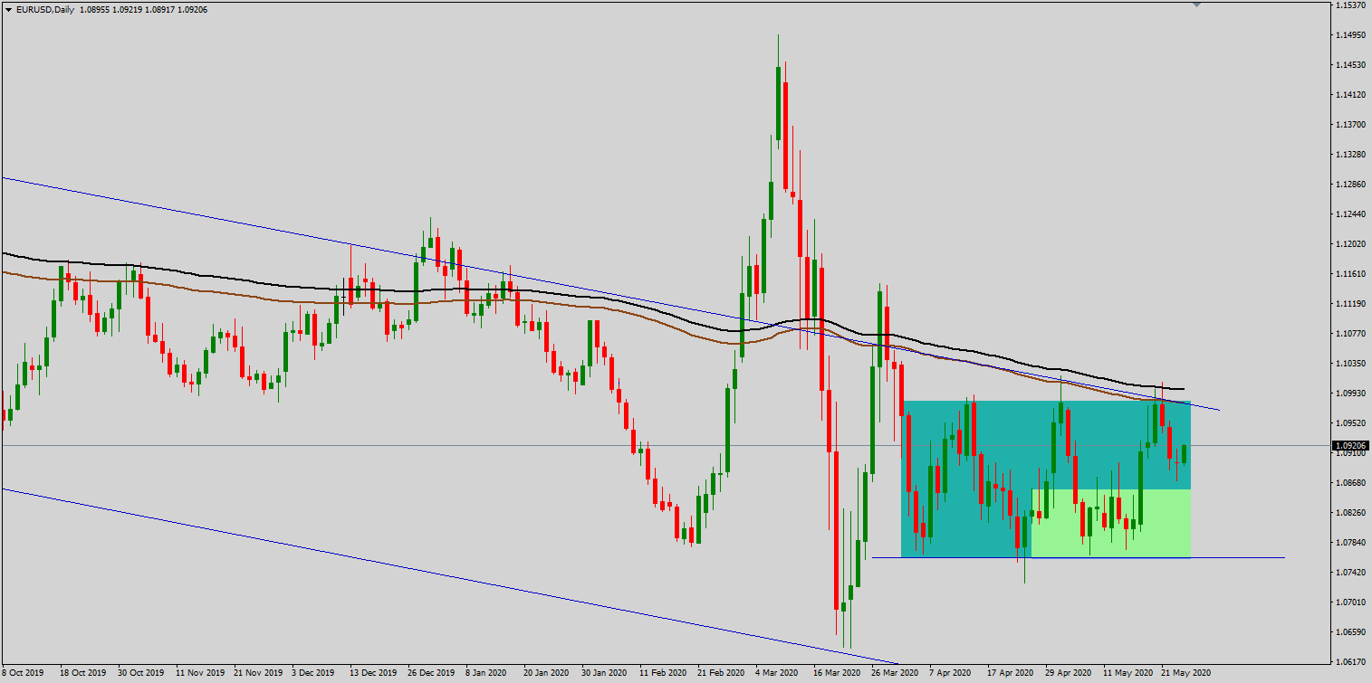The height and width of the screenshot is (683, 1372).
Task: Click price axis label 1.14530
Action: pos(1349,65)
